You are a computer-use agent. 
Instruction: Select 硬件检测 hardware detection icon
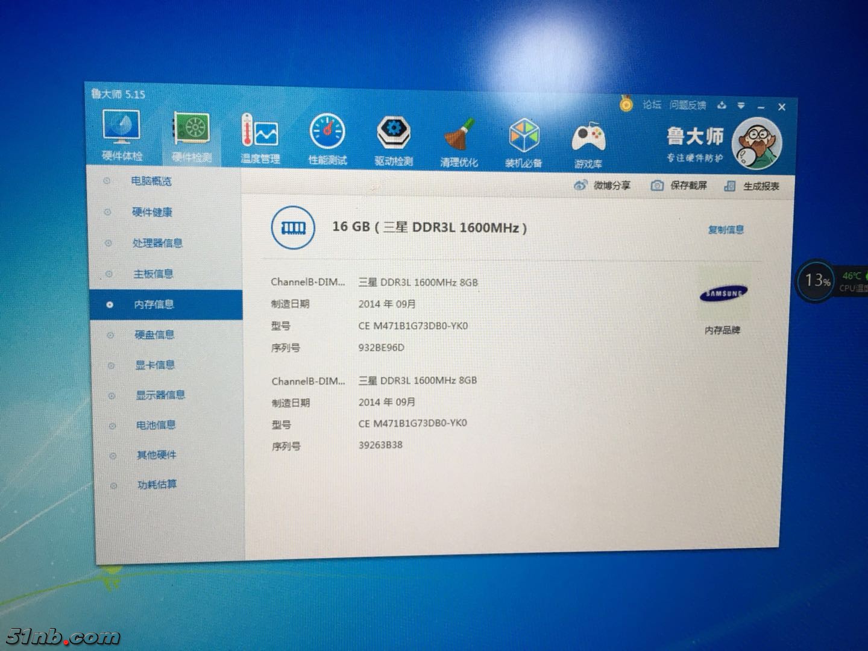tap(192, 137)
